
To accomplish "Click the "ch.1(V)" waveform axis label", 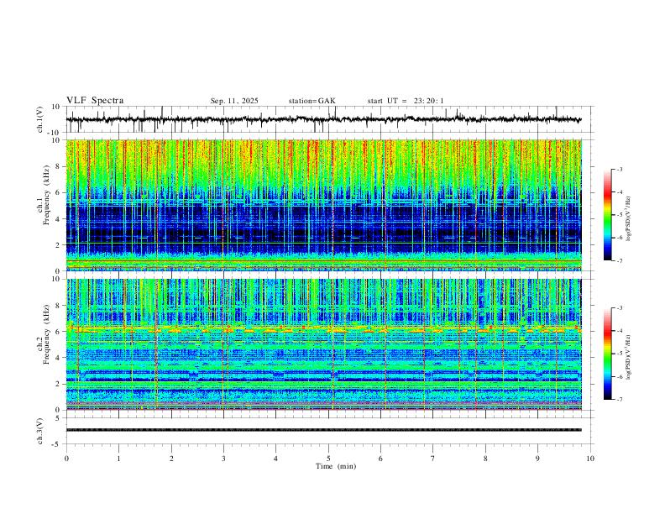I will point(40,119).
